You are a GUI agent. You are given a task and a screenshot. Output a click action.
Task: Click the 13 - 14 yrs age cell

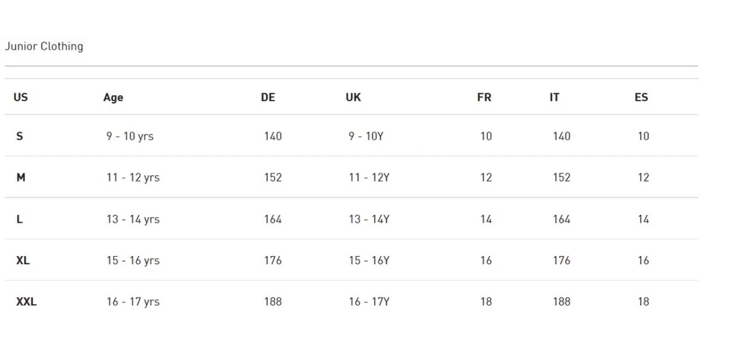(x=133, y=219)
